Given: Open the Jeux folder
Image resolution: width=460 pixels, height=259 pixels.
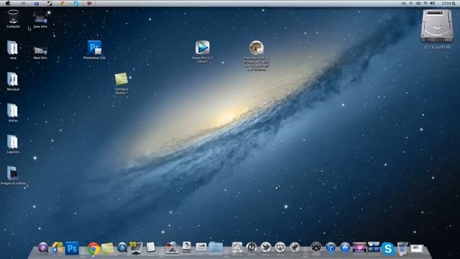Looking at the screenshot, I should (13, 50).
